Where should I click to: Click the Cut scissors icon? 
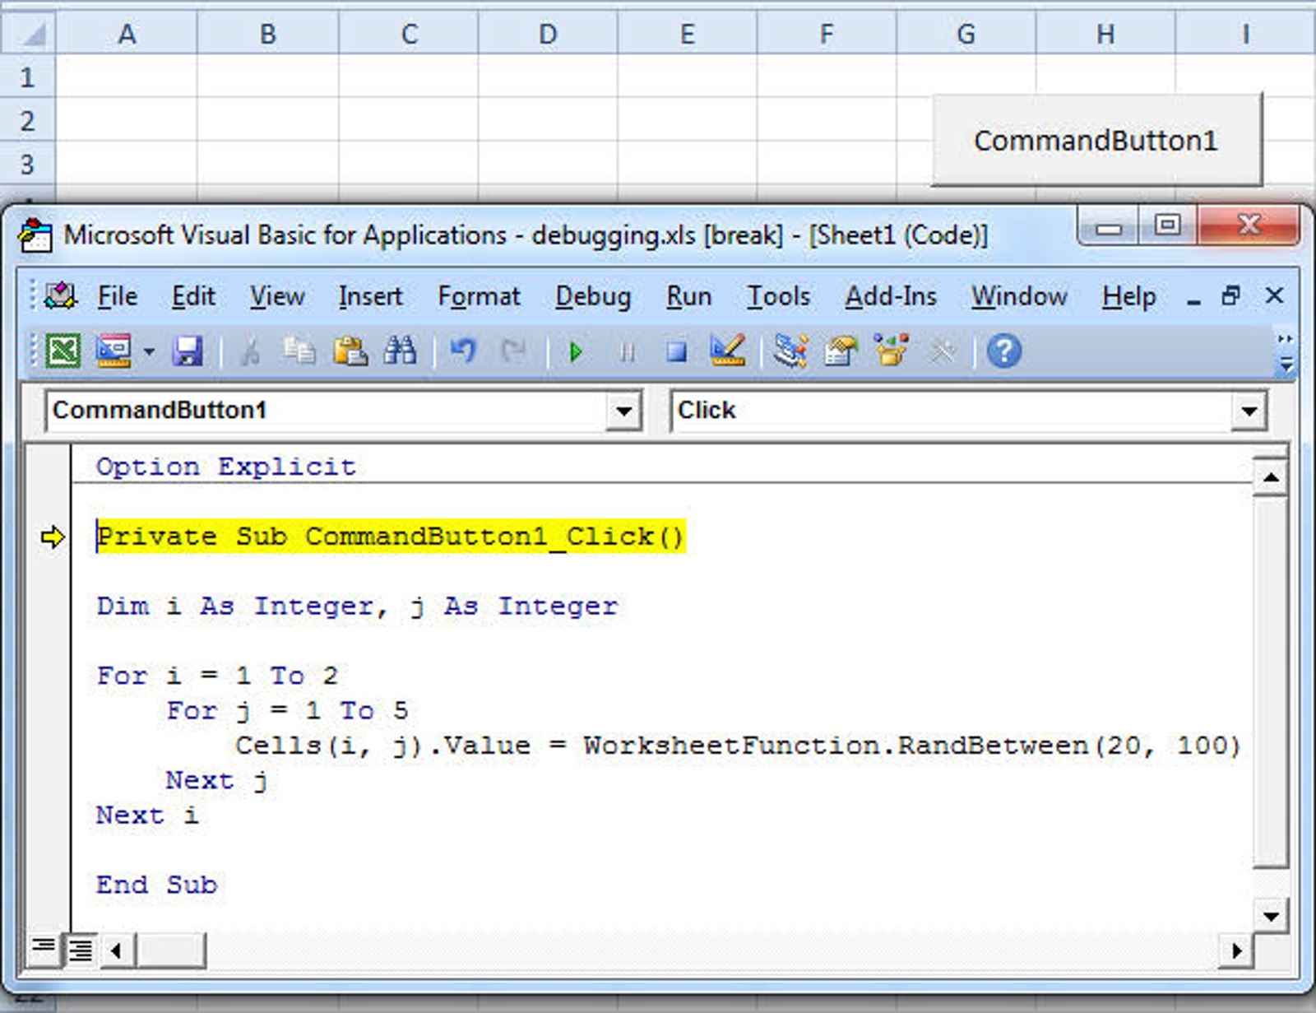coord(250,351)
